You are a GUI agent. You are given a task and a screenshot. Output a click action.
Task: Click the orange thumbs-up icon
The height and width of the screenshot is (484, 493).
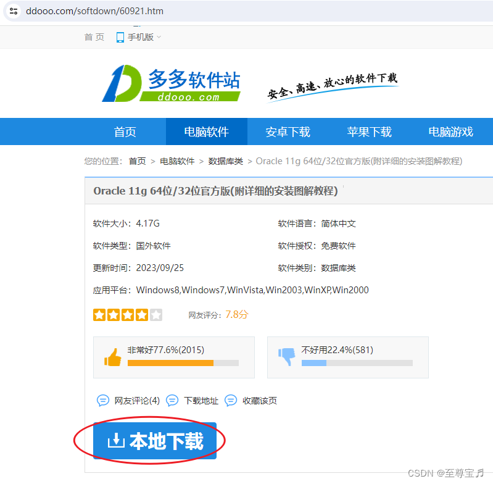pyautogui.click(x=112, y=357)
